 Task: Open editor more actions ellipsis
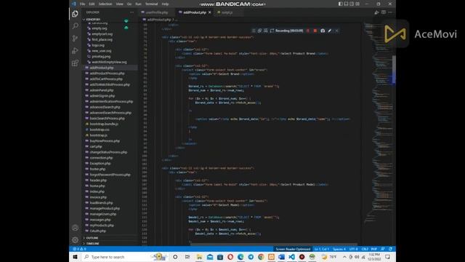(390, 12)
